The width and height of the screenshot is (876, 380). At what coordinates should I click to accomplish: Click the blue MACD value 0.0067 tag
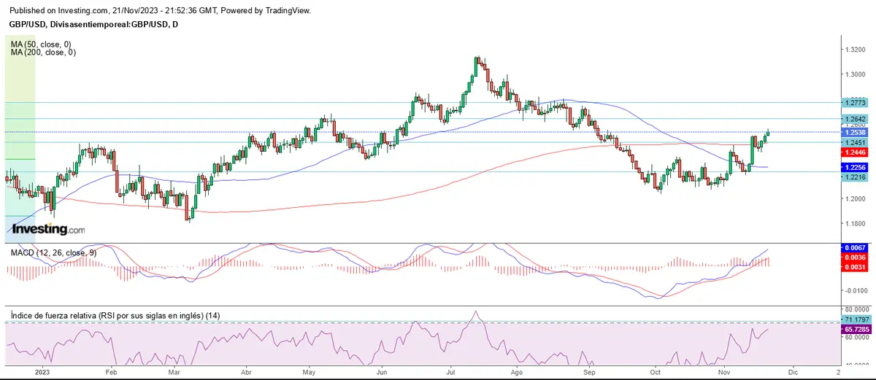(x=853, y=248)
